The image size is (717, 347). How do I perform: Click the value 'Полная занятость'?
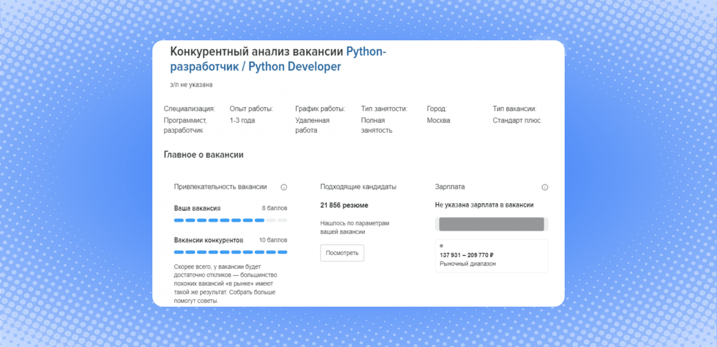pos(377,125)
